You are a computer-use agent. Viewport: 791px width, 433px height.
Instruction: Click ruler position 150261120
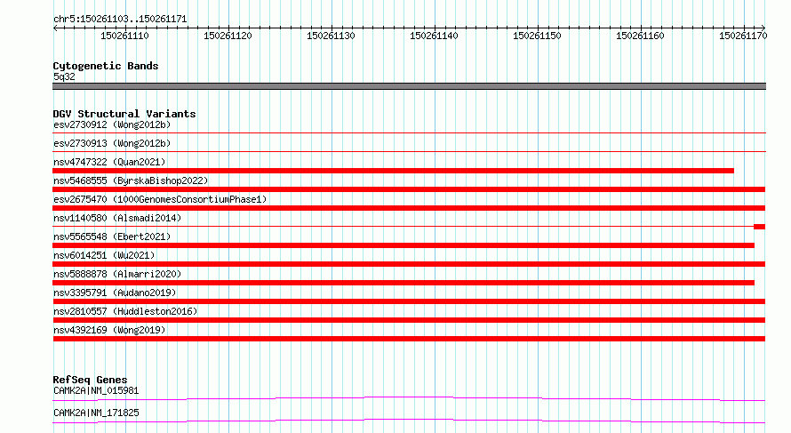pos(228,36)
